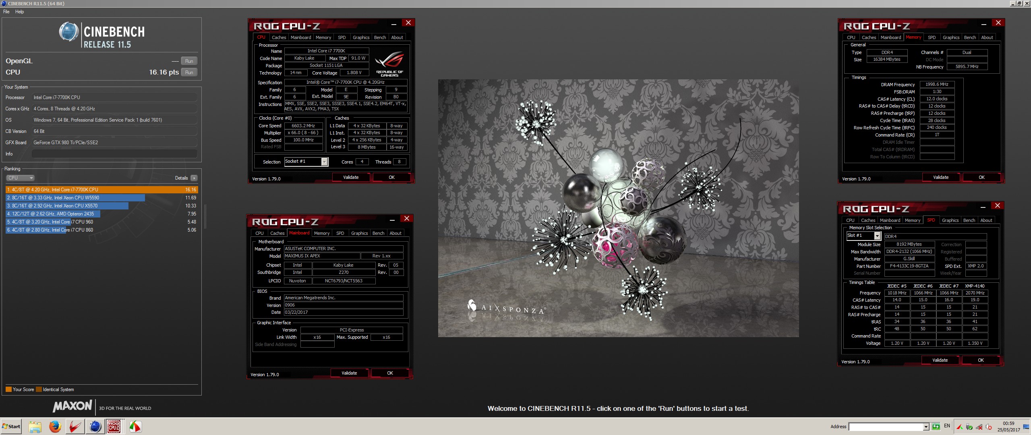Image resolution: width=1031 pixels, height=435 pixels.
Task: Click the EN language indicator
Action: tap(947, 426)
